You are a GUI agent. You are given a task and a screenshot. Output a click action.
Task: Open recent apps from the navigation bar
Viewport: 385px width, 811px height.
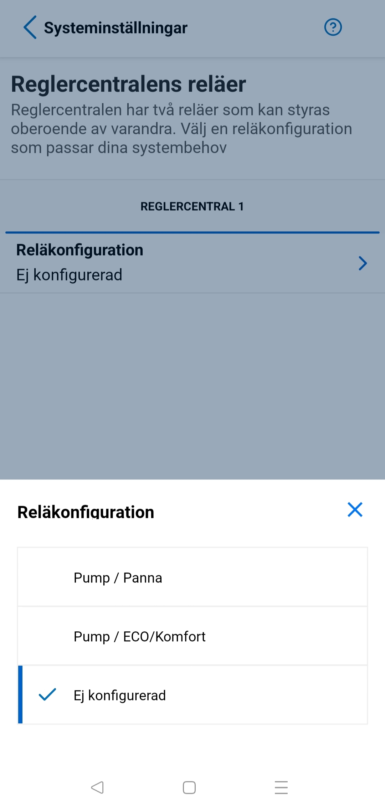tap(281, 787)
